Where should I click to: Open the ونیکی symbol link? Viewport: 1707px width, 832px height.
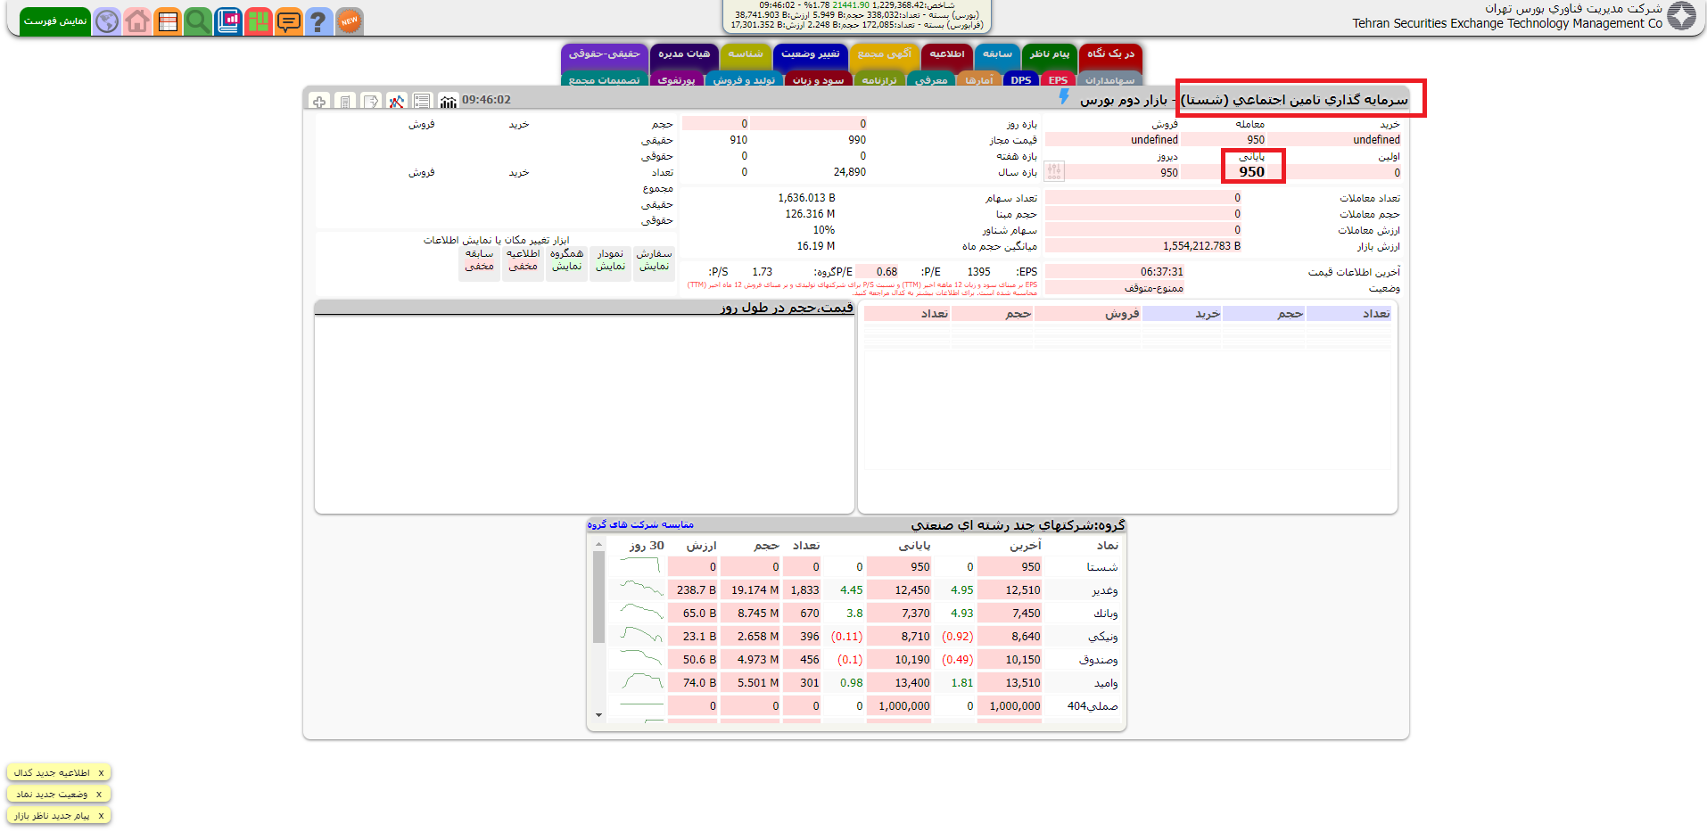(x=1102, y=637)
